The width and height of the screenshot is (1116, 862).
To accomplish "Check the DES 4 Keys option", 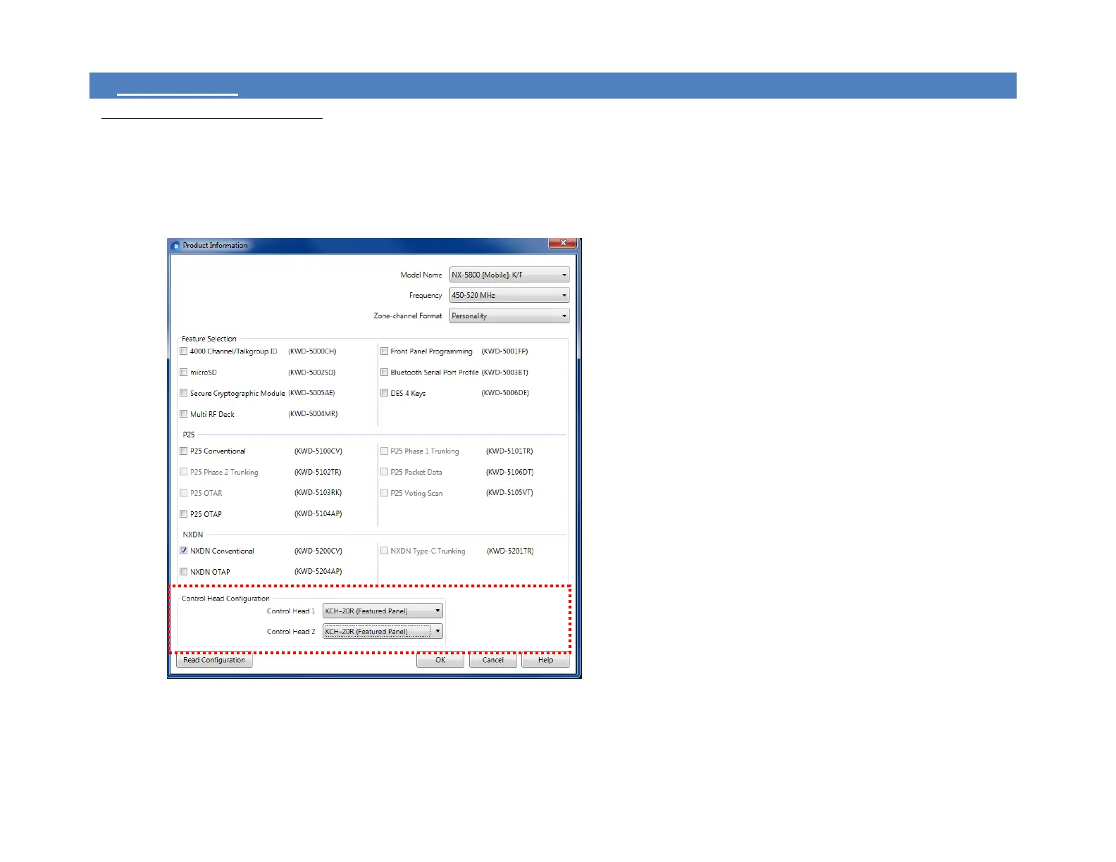I will [385, 393].
